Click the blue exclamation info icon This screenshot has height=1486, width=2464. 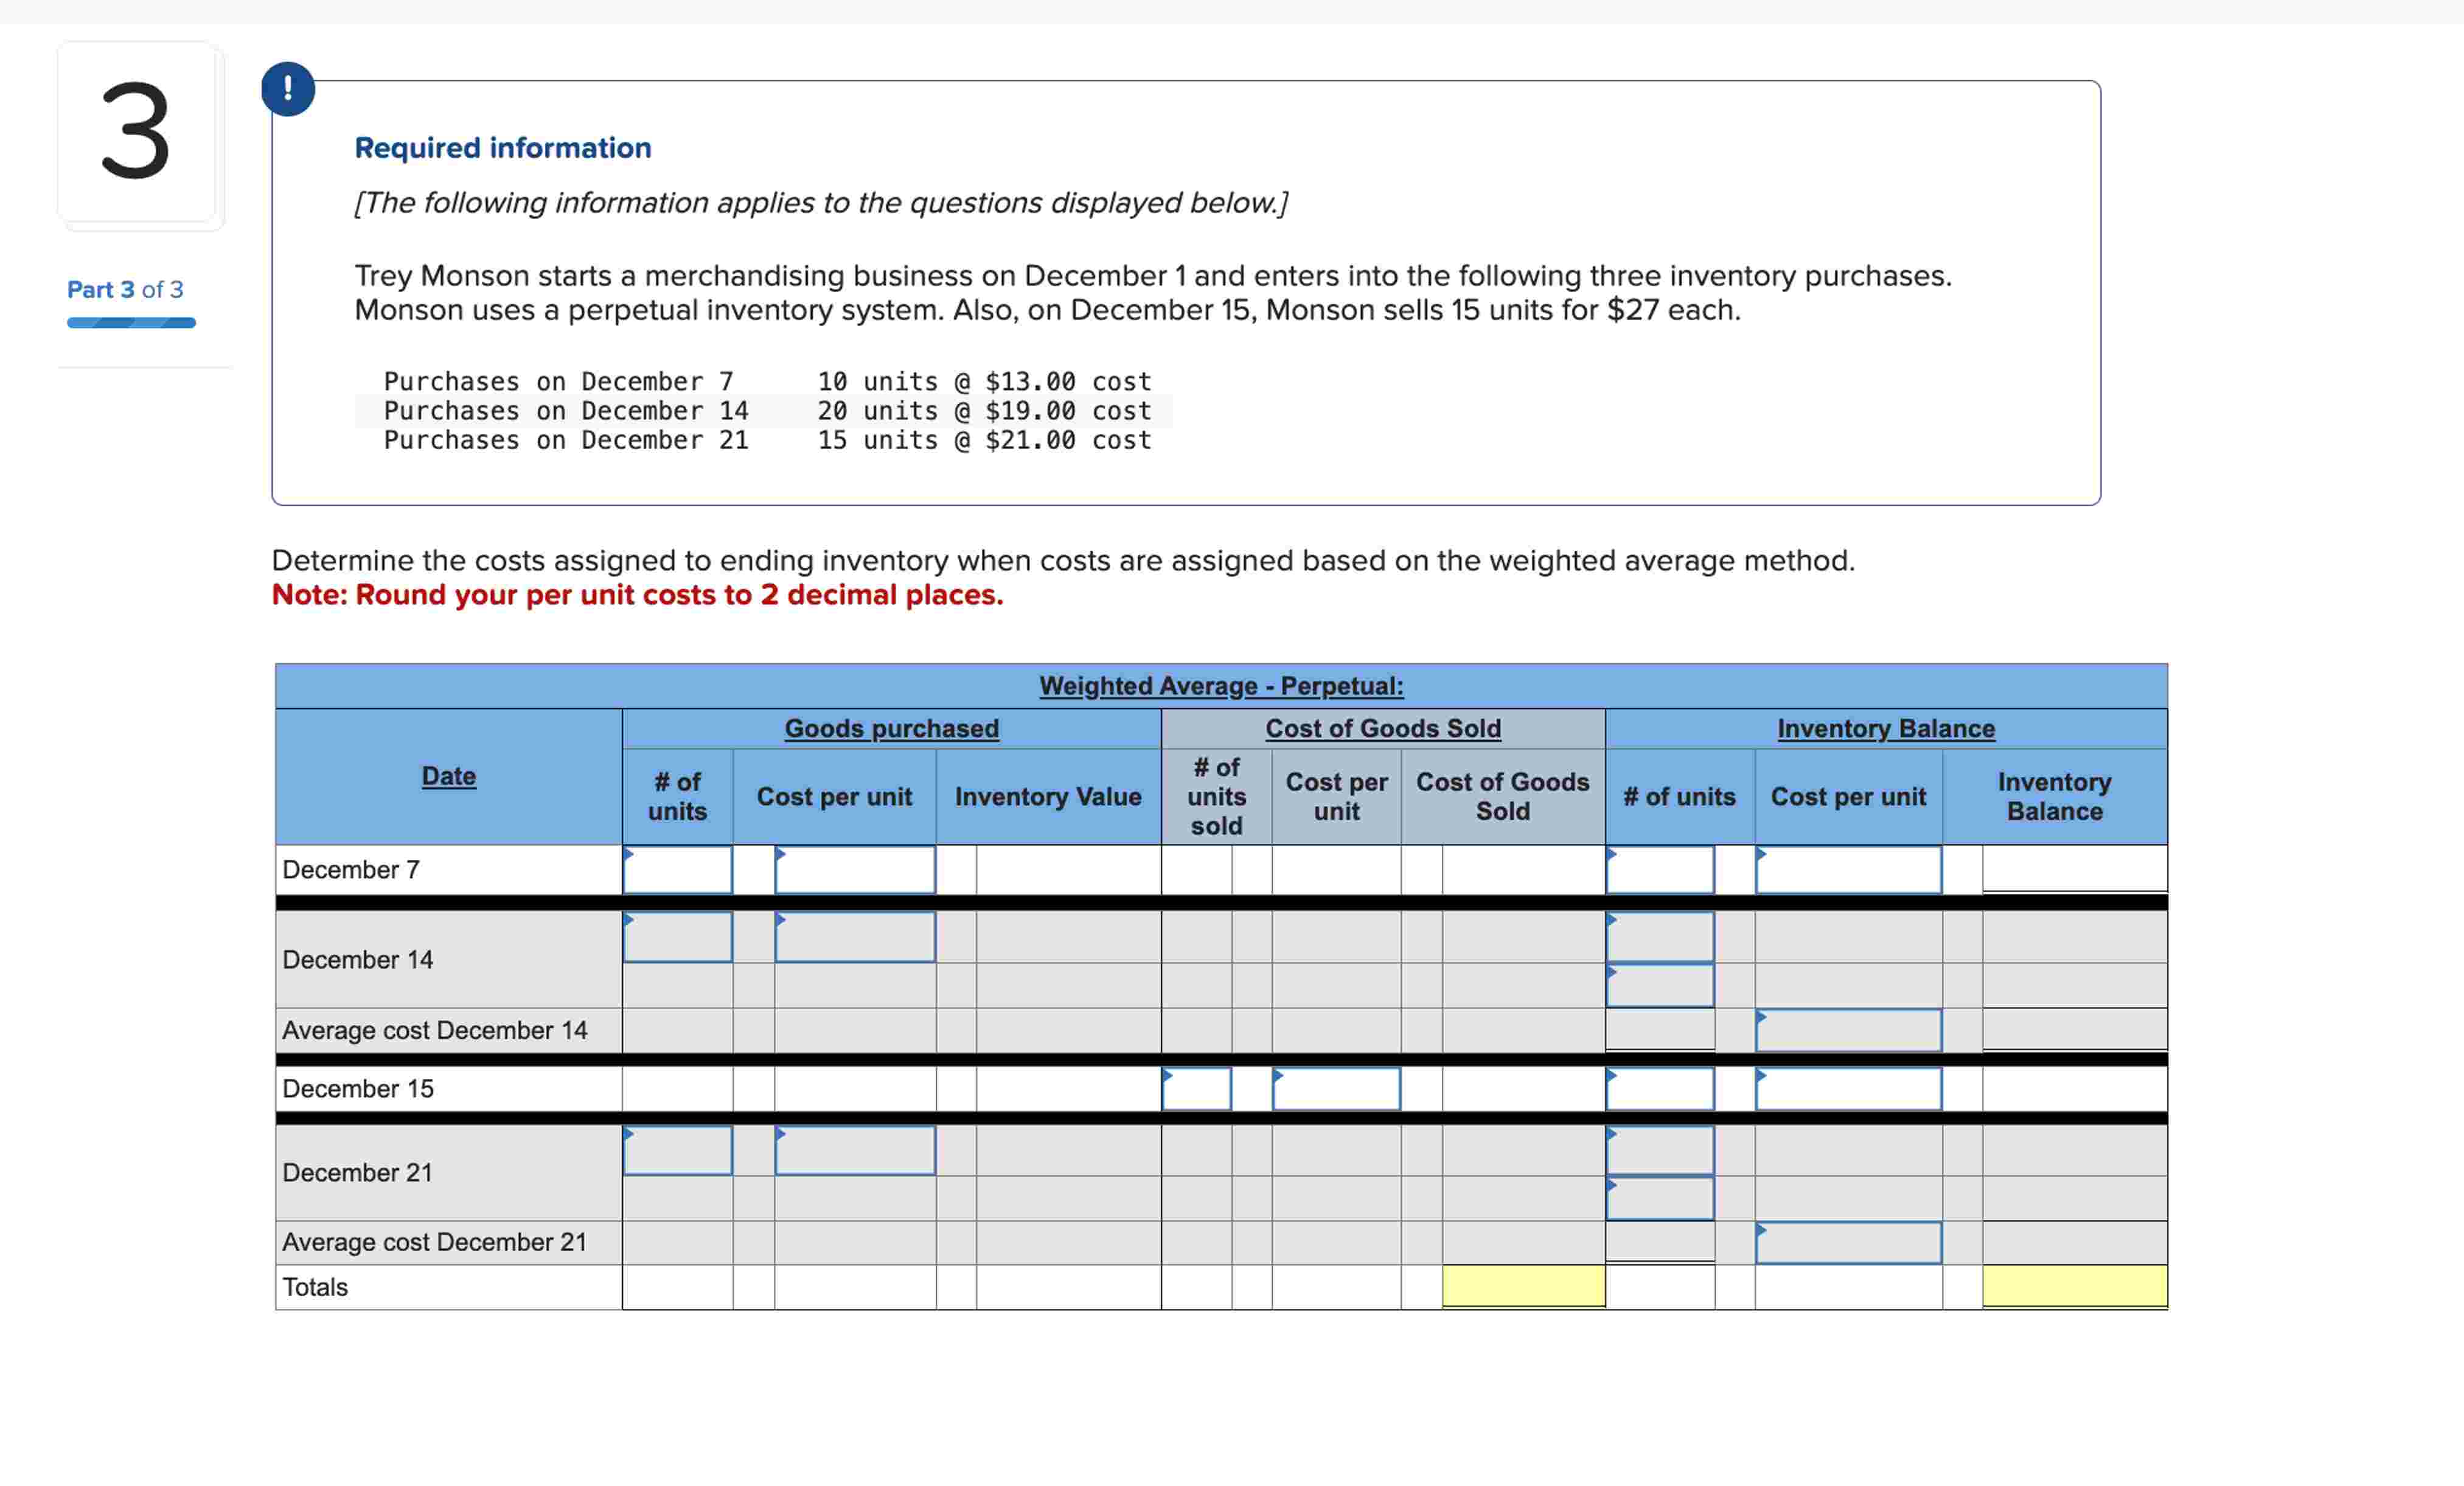[288, 89]
